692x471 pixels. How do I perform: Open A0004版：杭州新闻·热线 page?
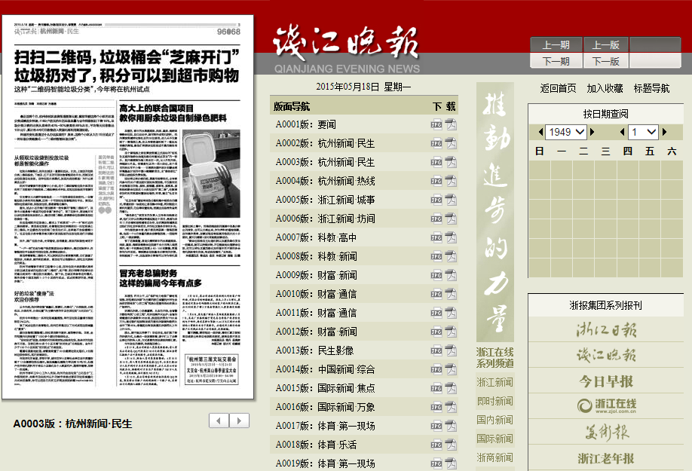click(326, 182)
